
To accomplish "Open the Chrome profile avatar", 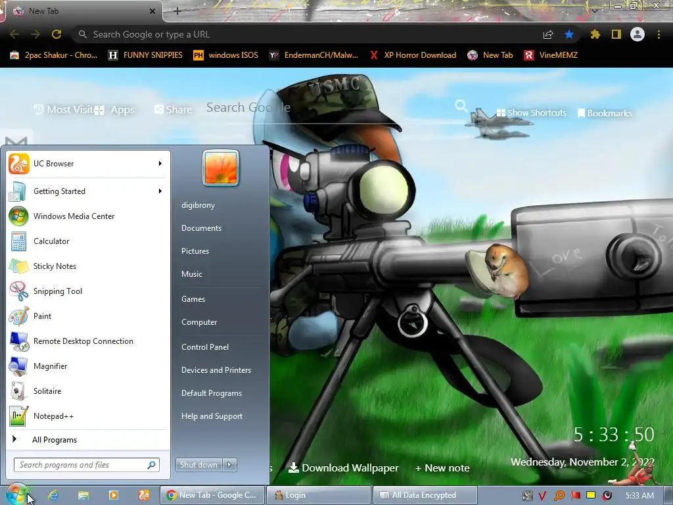I will coord(638,34).
